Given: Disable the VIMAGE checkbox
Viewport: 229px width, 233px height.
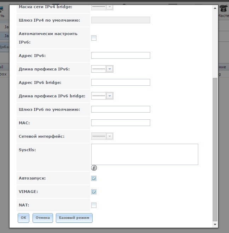Looking at the screenshot, I should (x=94, y=192).
